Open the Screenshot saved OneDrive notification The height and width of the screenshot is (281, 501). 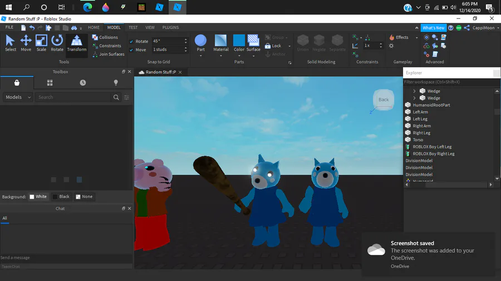click(428, 254)
